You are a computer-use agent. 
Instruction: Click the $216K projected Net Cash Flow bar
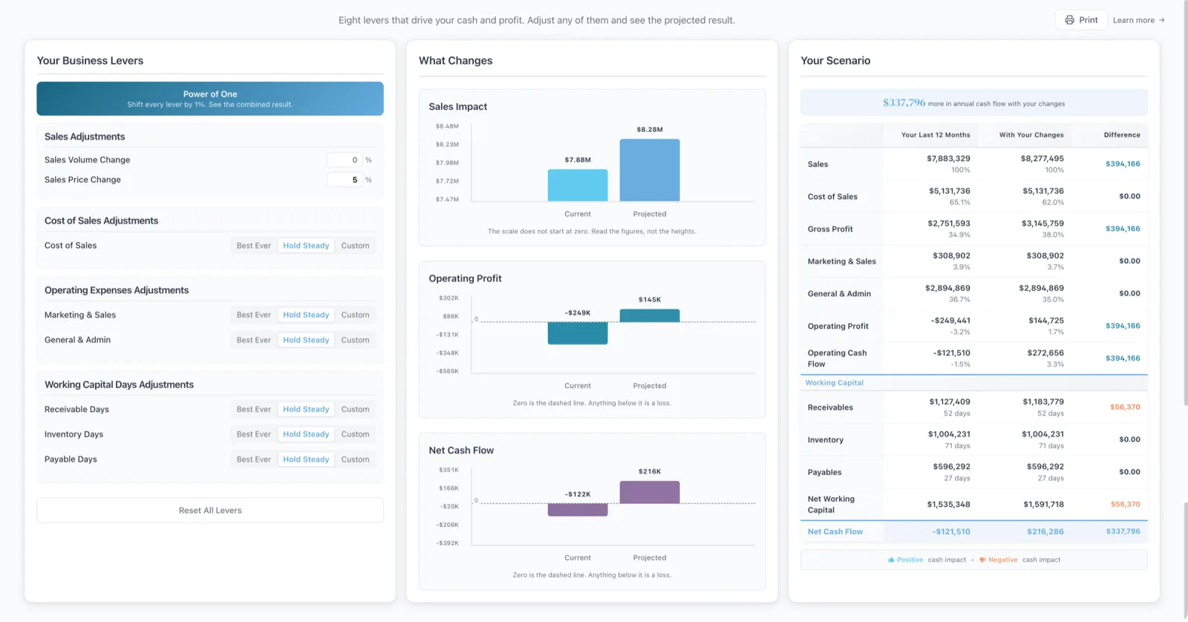tap(650, 492)
